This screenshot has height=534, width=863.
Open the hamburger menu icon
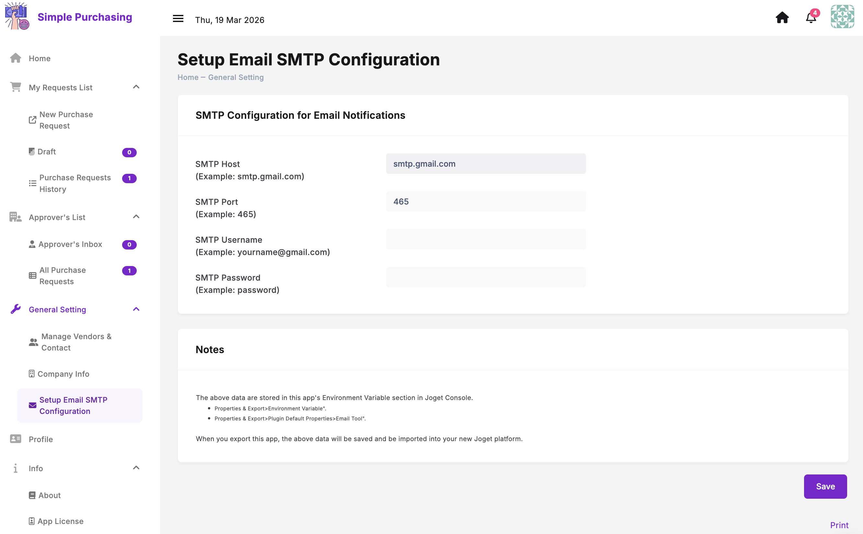pos(178,19)
